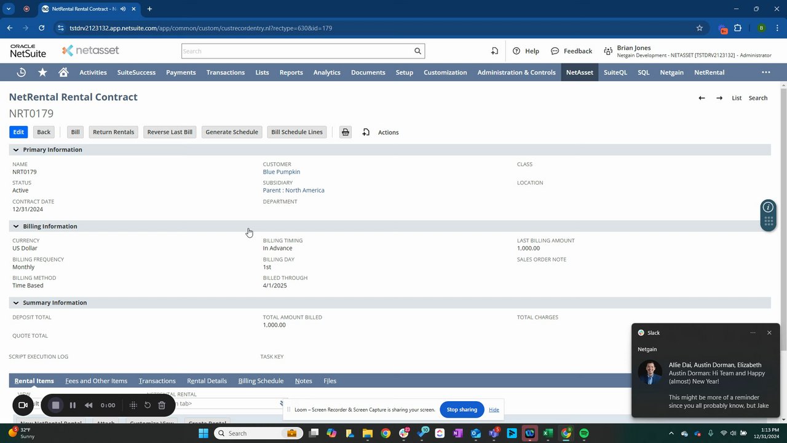Screen dimensions: 787x443
Task: Open the Parent : North America subsidiary link
Action: pyautogui.click(x=294, y=190)
